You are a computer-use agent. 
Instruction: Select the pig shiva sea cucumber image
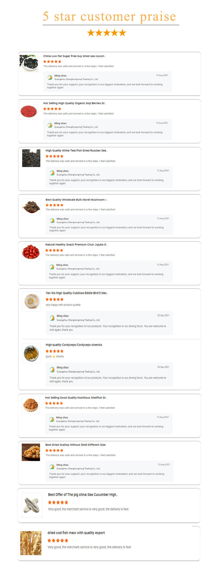(x=32, y=505)
